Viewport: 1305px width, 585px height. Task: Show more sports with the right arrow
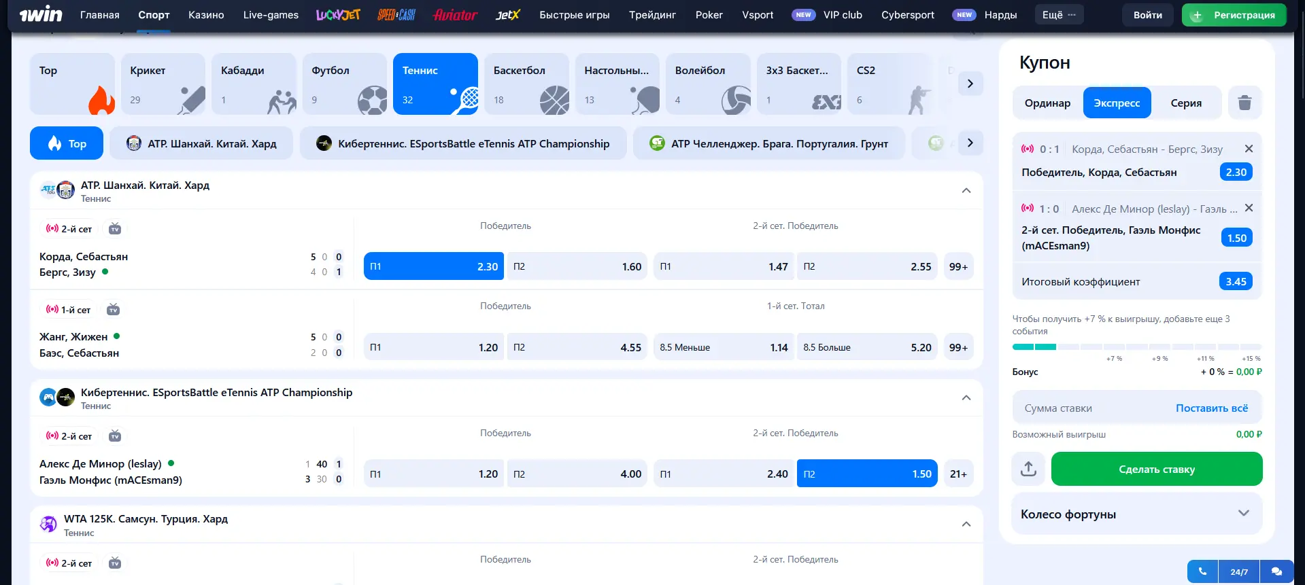click(x=970, y=84)
